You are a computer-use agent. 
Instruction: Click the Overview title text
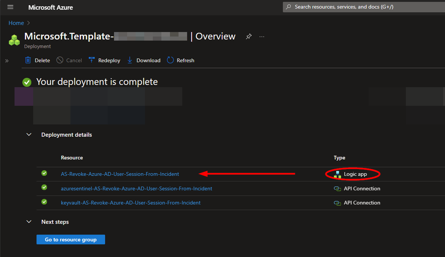pos(215,36)
